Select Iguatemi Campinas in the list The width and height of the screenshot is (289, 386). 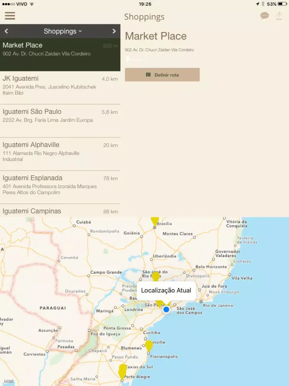click(60, 211)
